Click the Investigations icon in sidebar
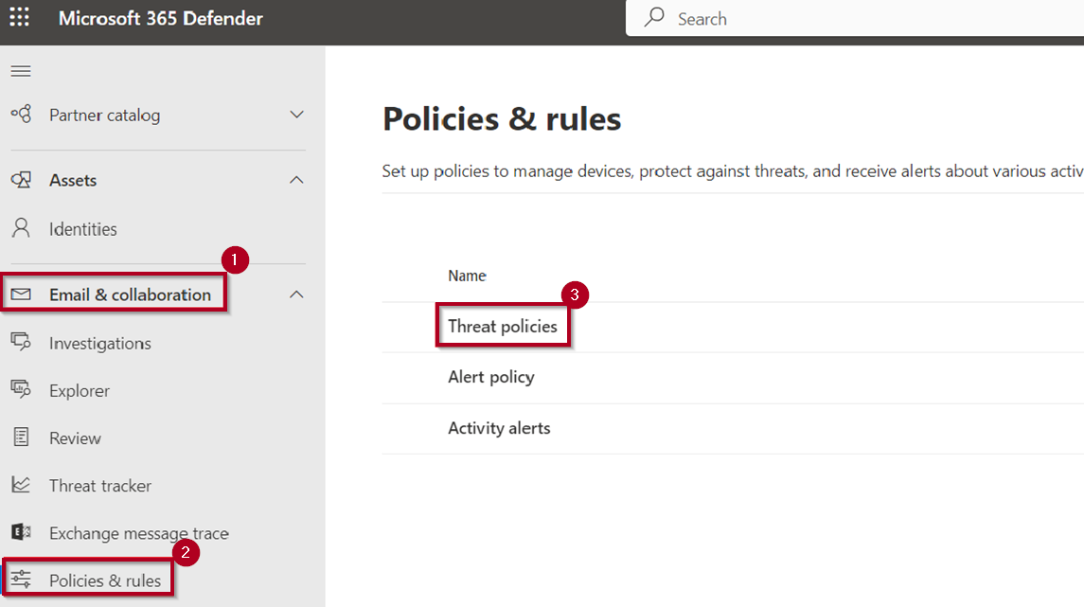Viewport: 1084px width, 607px height. coord(20,343)
